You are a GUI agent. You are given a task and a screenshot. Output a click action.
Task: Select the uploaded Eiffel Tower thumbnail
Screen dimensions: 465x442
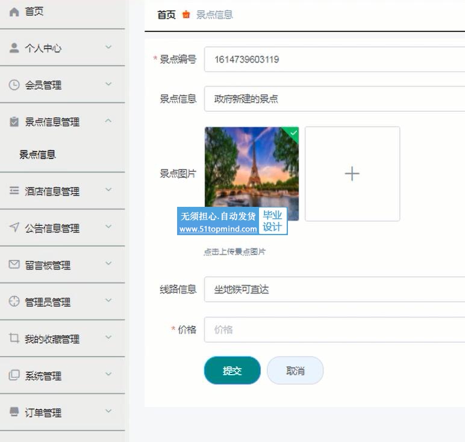click(x=252, y=174)
